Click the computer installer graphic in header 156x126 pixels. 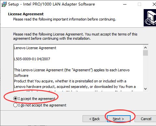(x=150, y=18)
